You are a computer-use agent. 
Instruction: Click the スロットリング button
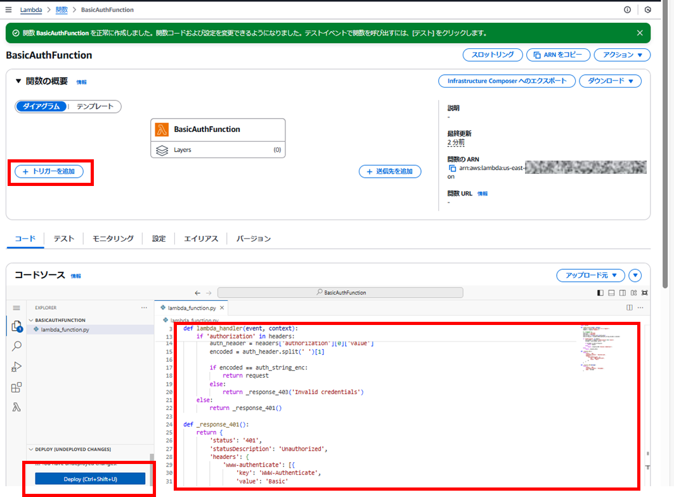(493, 55)
